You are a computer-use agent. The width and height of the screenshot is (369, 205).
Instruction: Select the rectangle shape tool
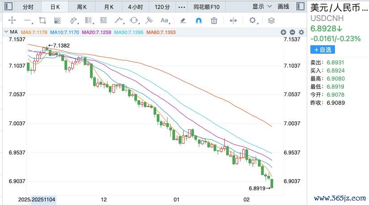(x=43, y=21)
